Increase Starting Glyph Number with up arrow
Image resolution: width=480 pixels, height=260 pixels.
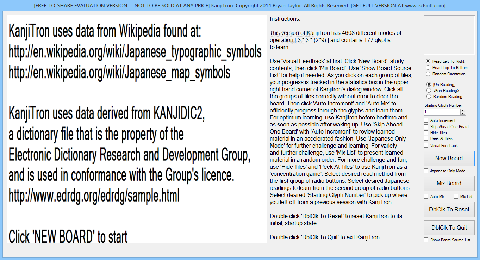coord(463,110)
